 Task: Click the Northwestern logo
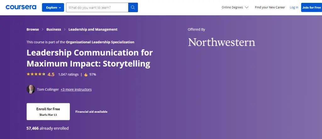(x=222, y=42)
